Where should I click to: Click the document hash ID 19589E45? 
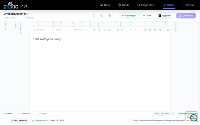tap(29, 18)
